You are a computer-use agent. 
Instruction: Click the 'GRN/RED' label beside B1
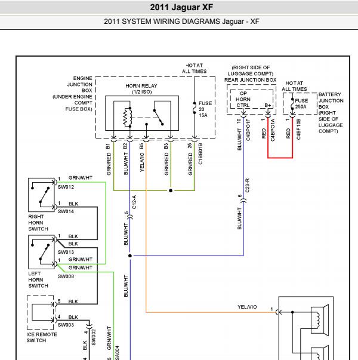tap(109, 164)
